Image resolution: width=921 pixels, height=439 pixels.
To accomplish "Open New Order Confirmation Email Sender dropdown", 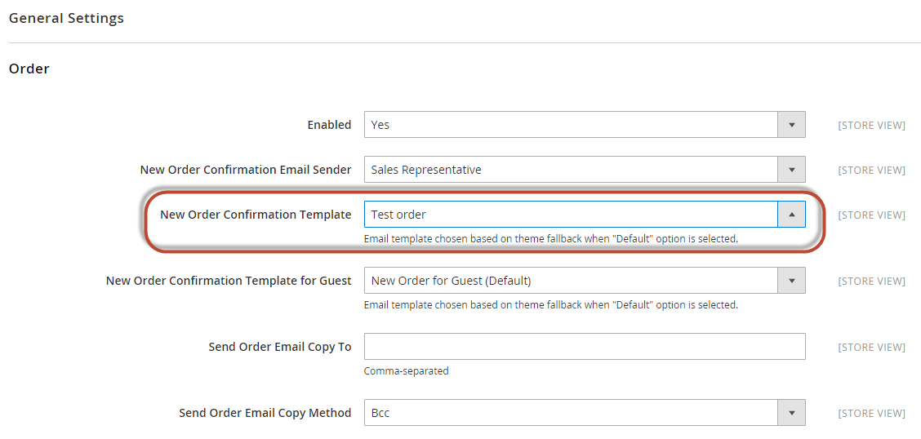I will [585, 170].
